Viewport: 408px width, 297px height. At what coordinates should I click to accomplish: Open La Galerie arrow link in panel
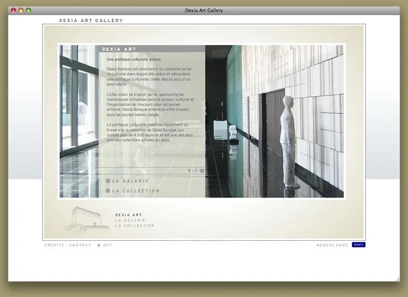coord(127,181)
